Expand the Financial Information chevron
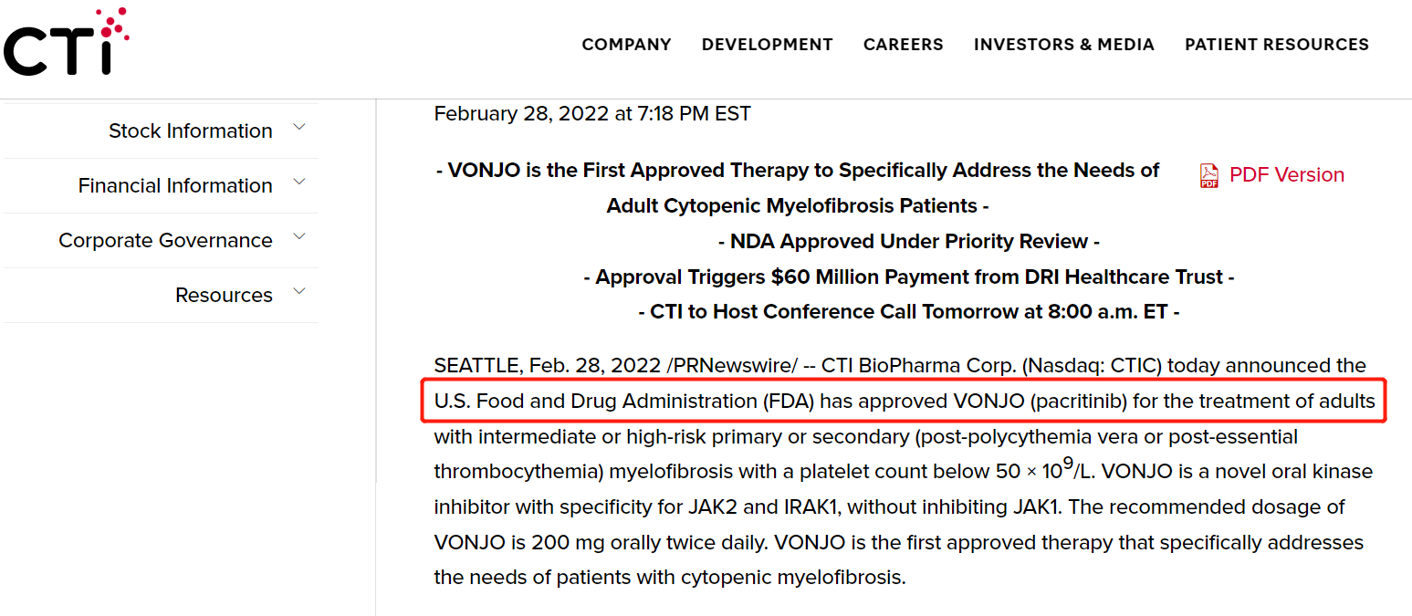Image resolution: width=1412 pixels, height=616 pixels. point(298,183)
